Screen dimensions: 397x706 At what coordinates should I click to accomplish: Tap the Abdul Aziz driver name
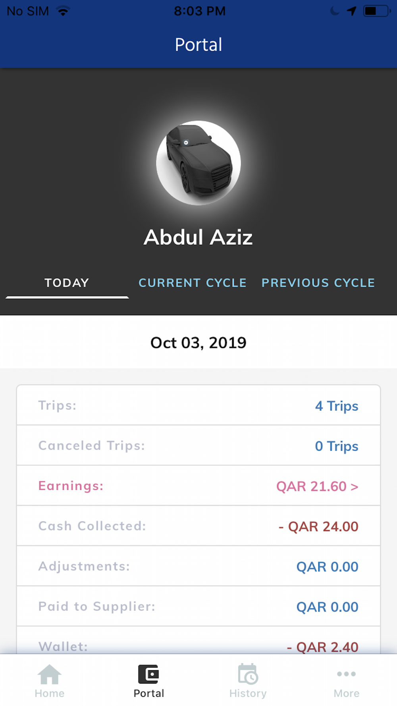(198, 237)
